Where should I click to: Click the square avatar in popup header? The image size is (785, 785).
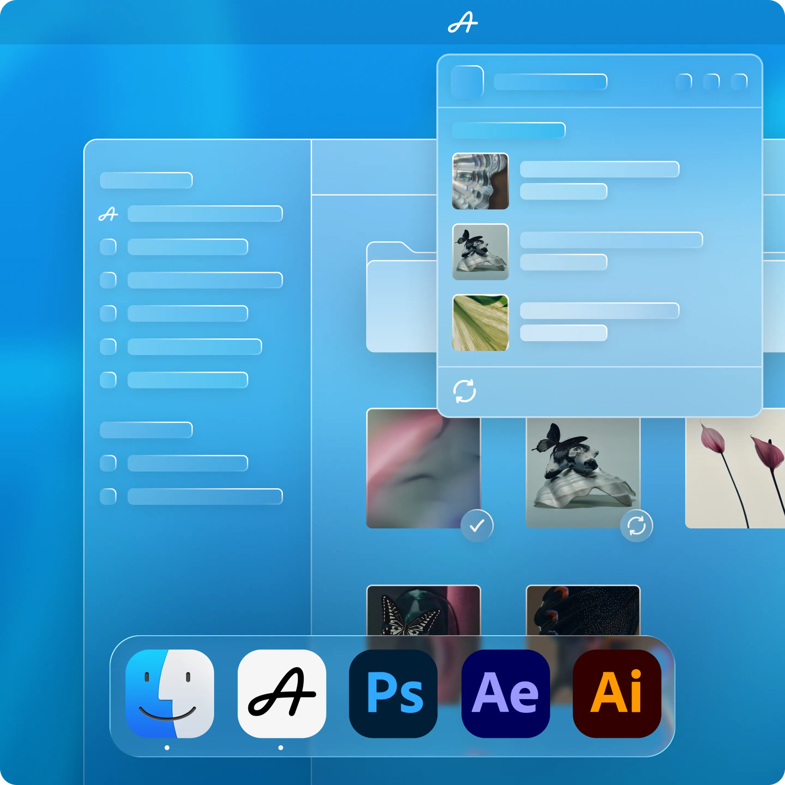[467, 82]
